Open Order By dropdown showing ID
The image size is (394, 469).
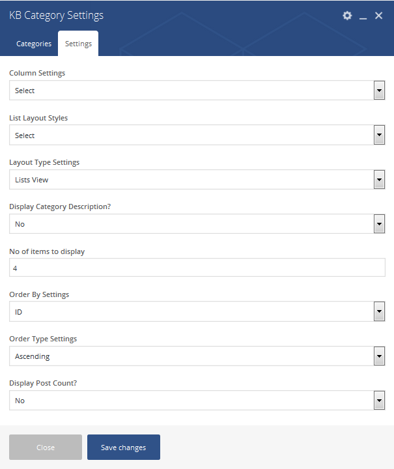coord(197,311)
